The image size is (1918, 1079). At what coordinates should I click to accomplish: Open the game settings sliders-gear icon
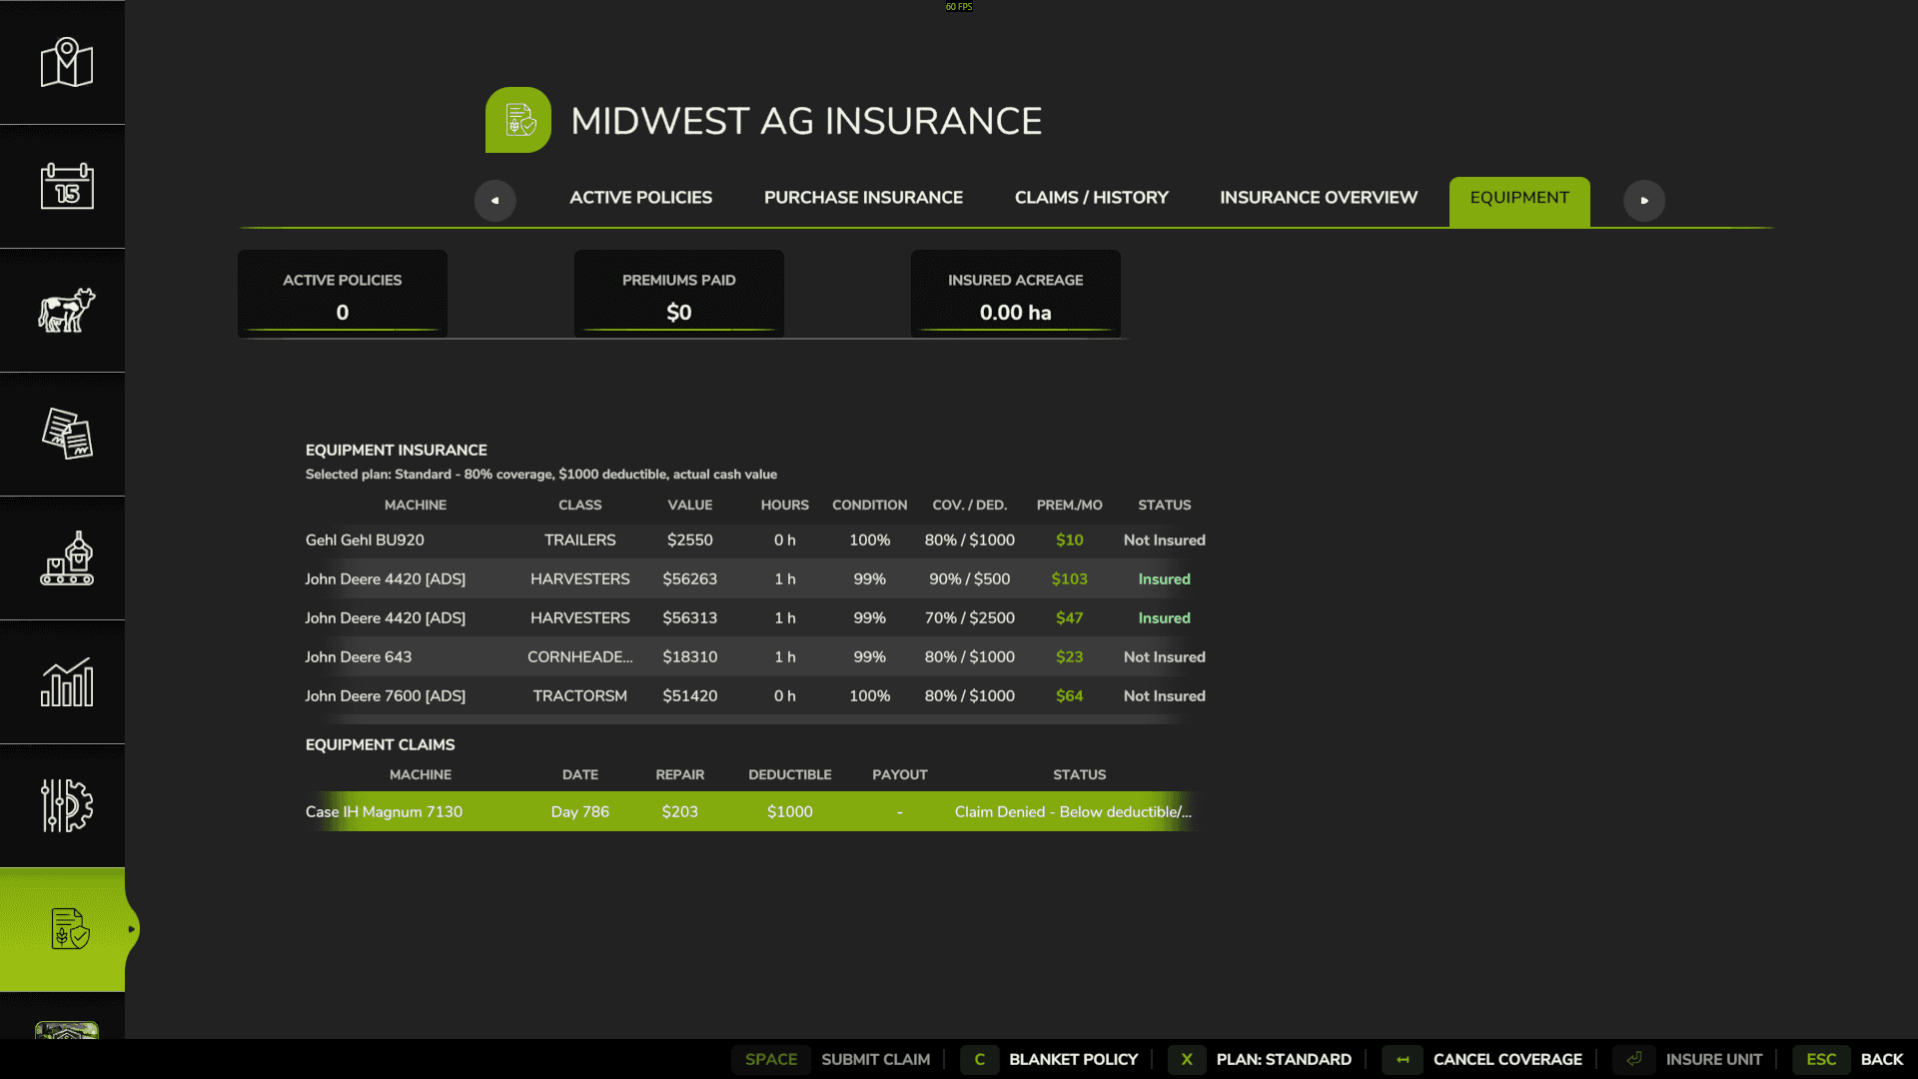pyautogui.click(x=66, y=805)
